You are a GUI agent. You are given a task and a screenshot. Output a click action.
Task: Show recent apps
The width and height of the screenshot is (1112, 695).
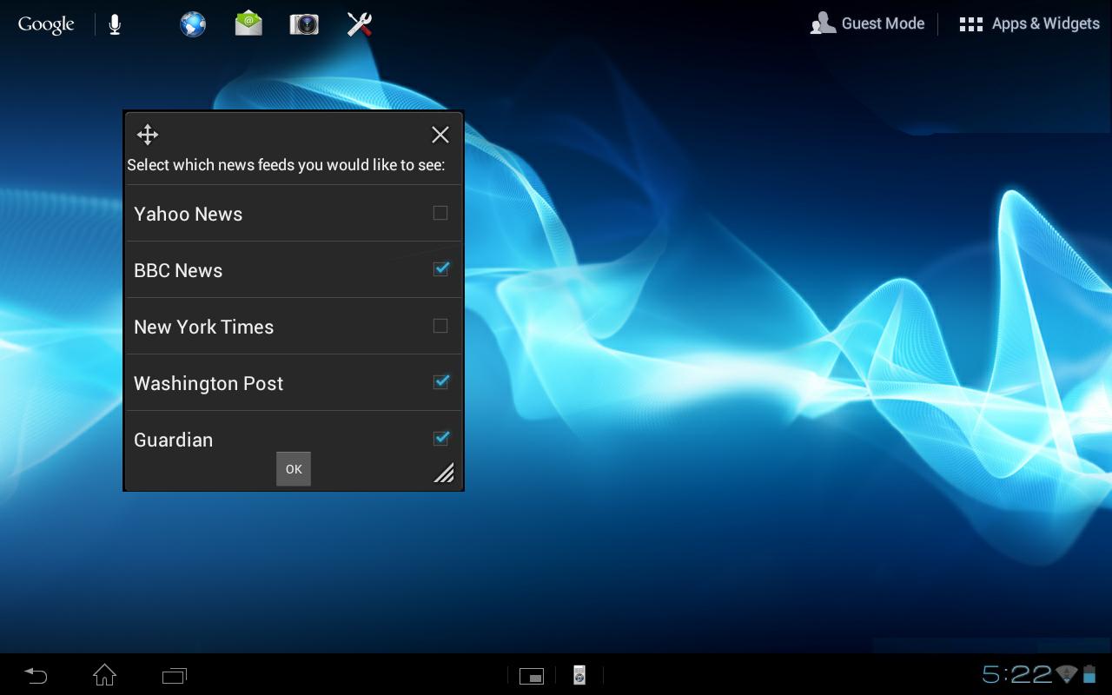[175, 675]
